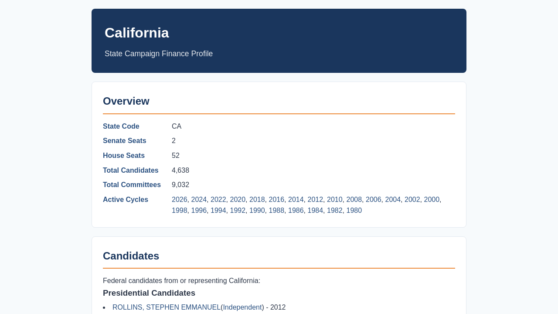Select the 2022 cycle link
Viewport: 558px width, 314px height.
pos(218,200)
